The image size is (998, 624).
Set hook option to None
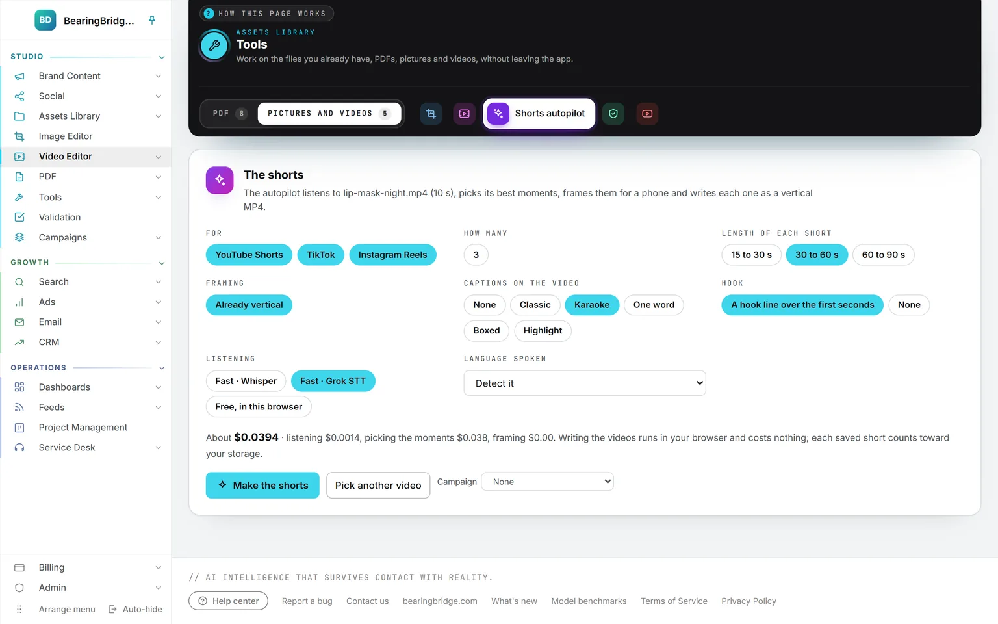909,305
